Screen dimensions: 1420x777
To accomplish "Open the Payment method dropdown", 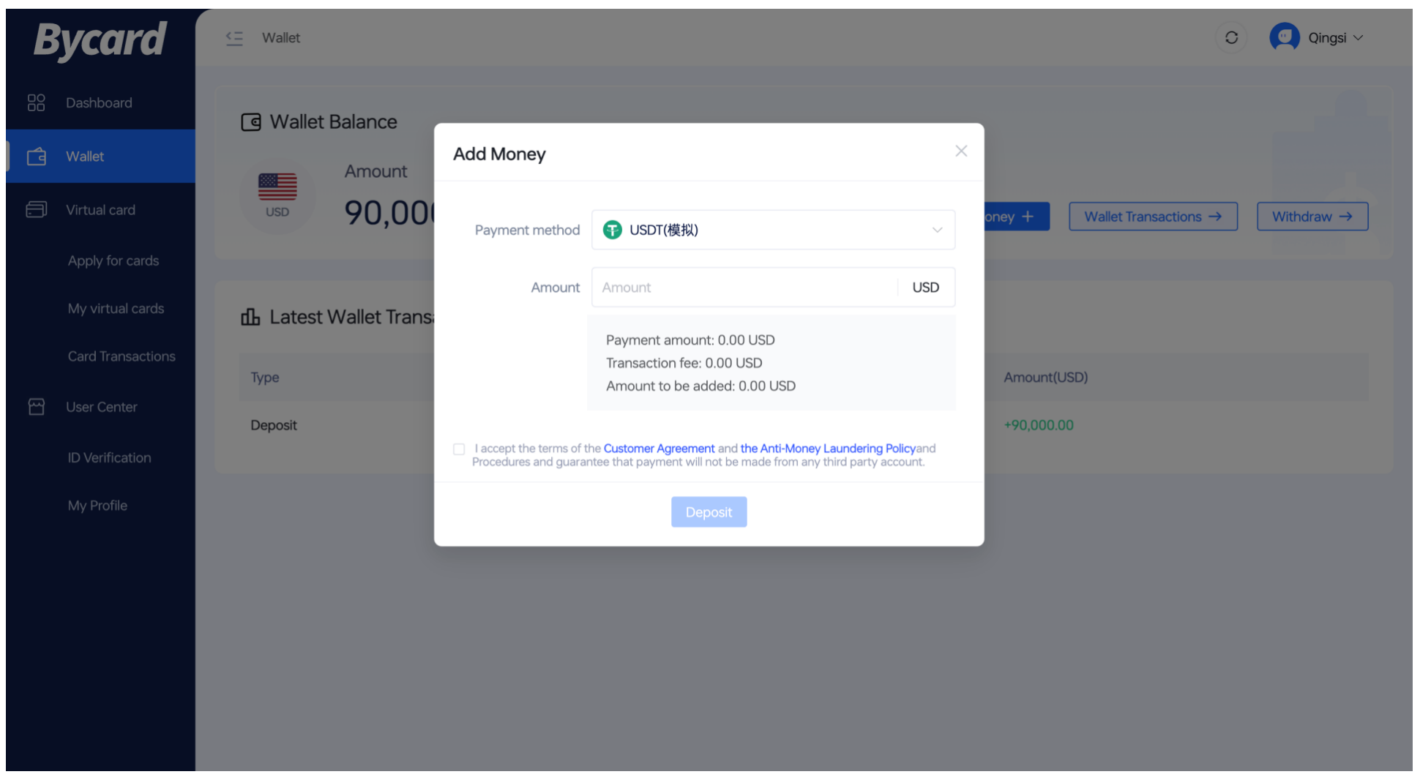I will (x=772, y=230).
